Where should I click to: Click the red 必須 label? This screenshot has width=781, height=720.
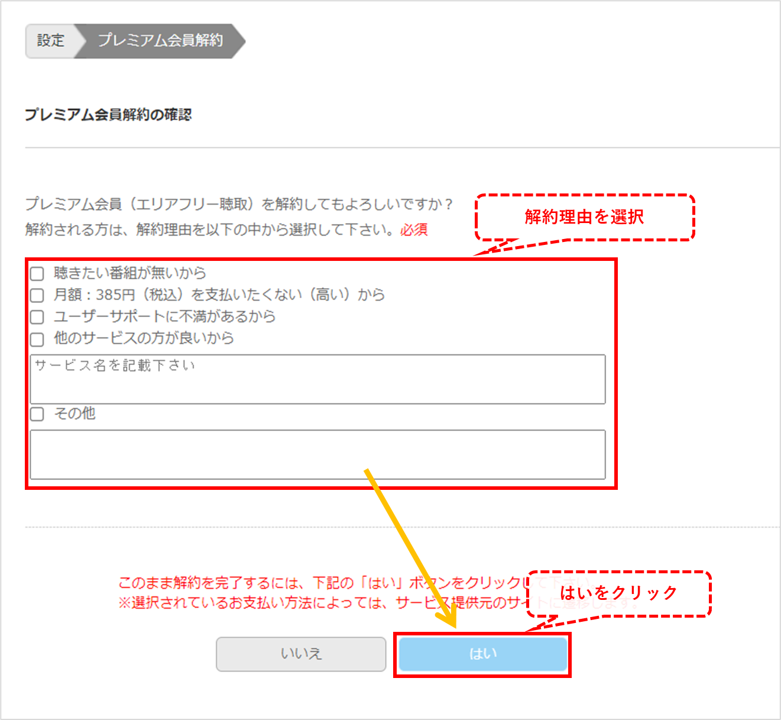[x=414, y=230]
